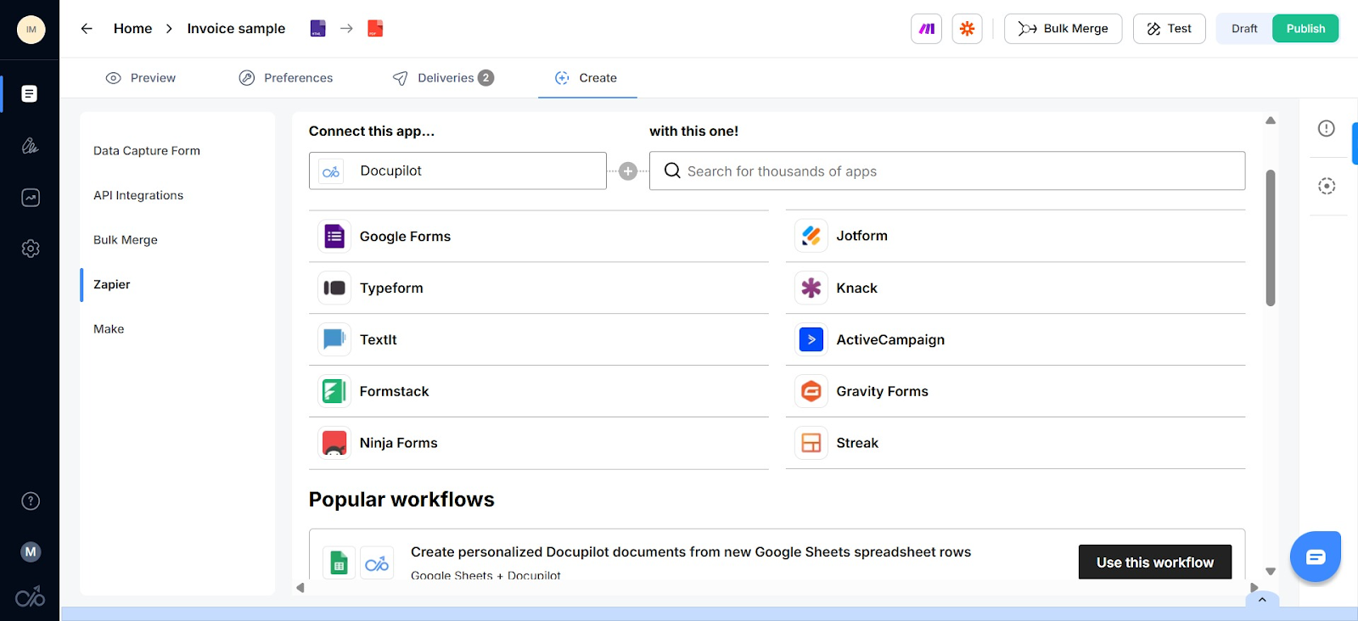The image size is (1358, 621).
Task: Select the Jotform app
Action: coord(1016,236)
